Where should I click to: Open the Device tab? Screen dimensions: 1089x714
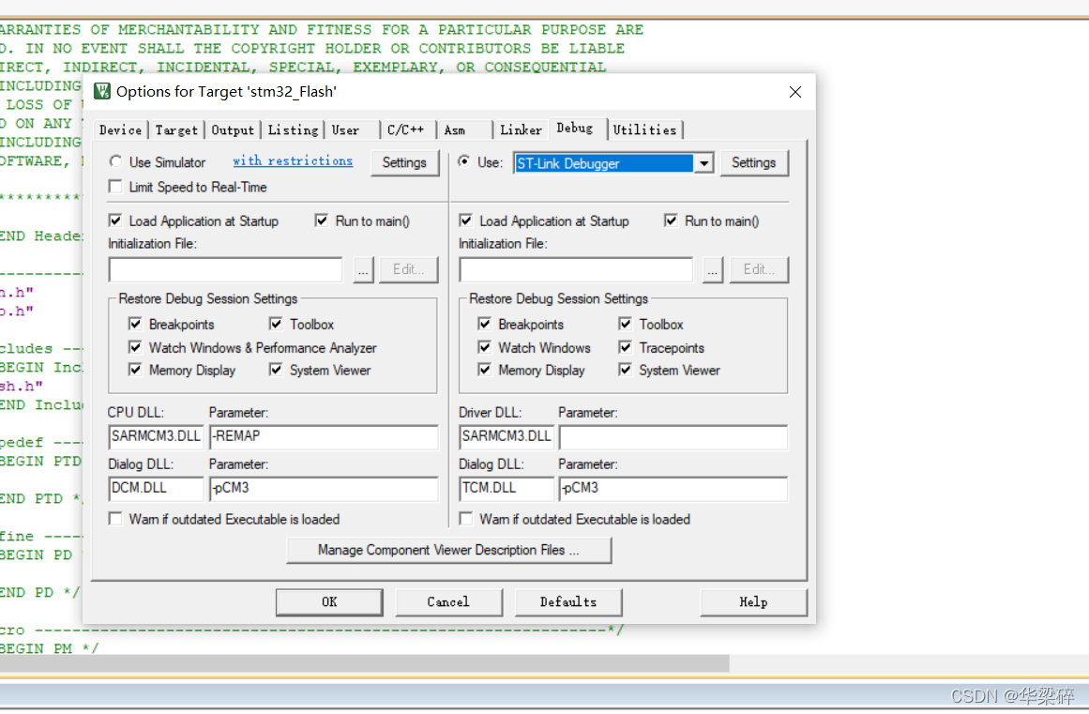click(x=121, y=129)
